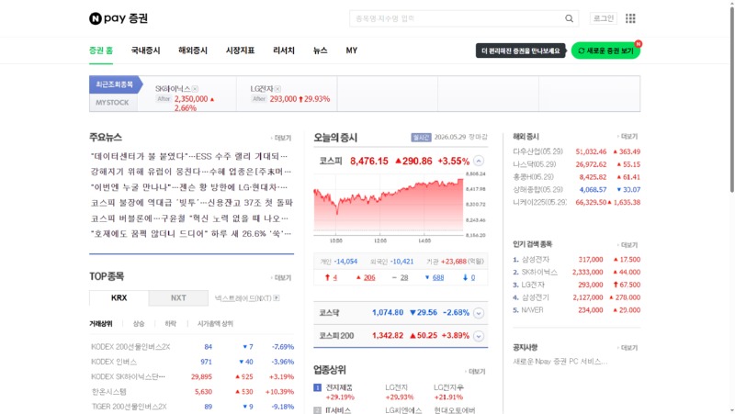Viewport: 735px width, 414px height.
Task: Collapse the 코스피 chart chevron
Action: tap(478, 161)
